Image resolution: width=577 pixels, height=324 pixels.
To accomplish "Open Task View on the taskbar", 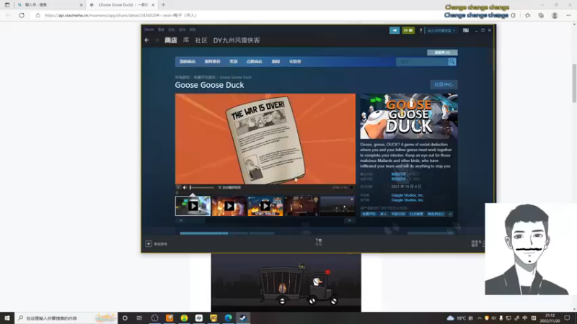I will pyautogui.click(x=139, y=318).
